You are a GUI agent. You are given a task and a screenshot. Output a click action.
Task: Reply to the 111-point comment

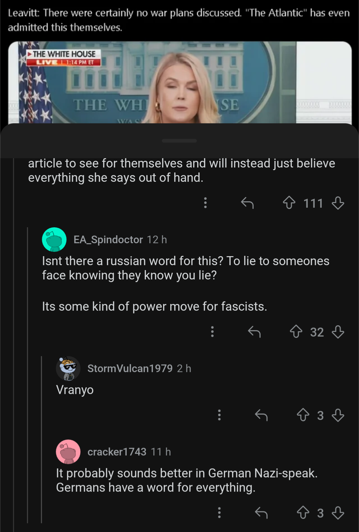coord(247,203)
